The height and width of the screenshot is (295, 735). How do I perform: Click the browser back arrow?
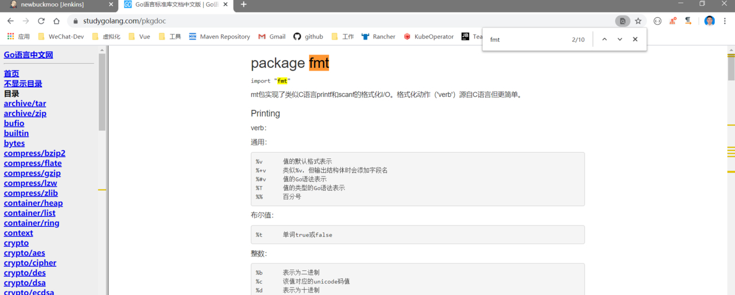pyautogui.click(x=10, y=21)
